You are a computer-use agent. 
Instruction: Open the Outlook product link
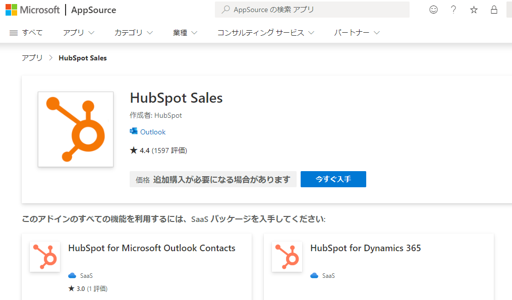153,132
